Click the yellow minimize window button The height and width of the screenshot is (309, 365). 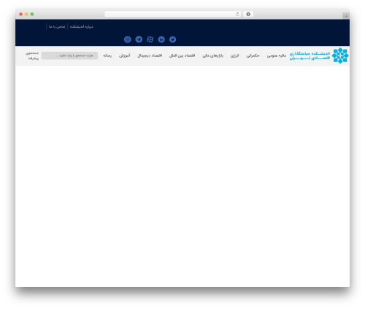(26, 14)
